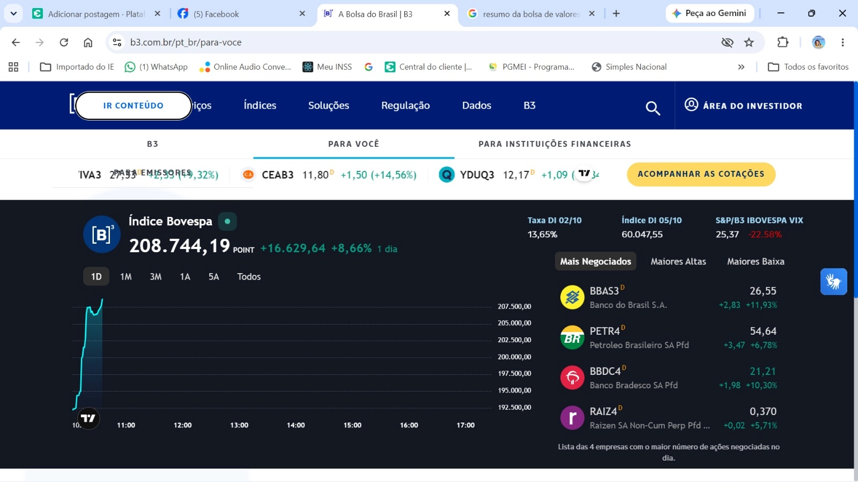Image resolution: width=858 pixels, height=482 pixels.
Task: Open the Chrome profile avatar
Action: [x=818, y=42]
